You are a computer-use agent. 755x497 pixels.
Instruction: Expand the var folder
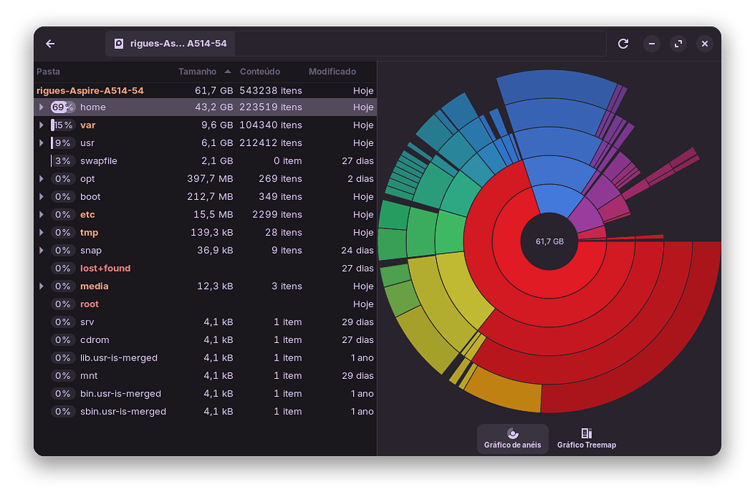42,126
